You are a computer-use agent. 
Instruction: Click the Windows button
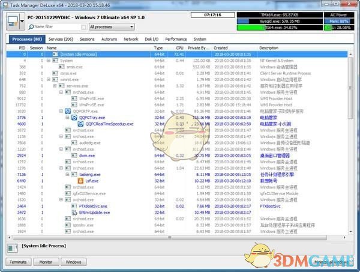pos(73,262)
